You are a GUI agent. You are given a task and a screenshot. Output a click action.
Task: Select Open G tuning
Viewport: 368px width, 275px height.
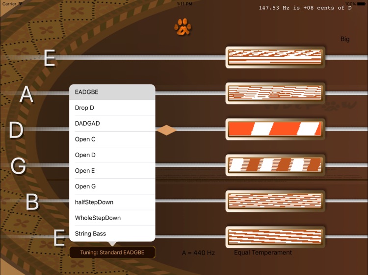(112, 186)
